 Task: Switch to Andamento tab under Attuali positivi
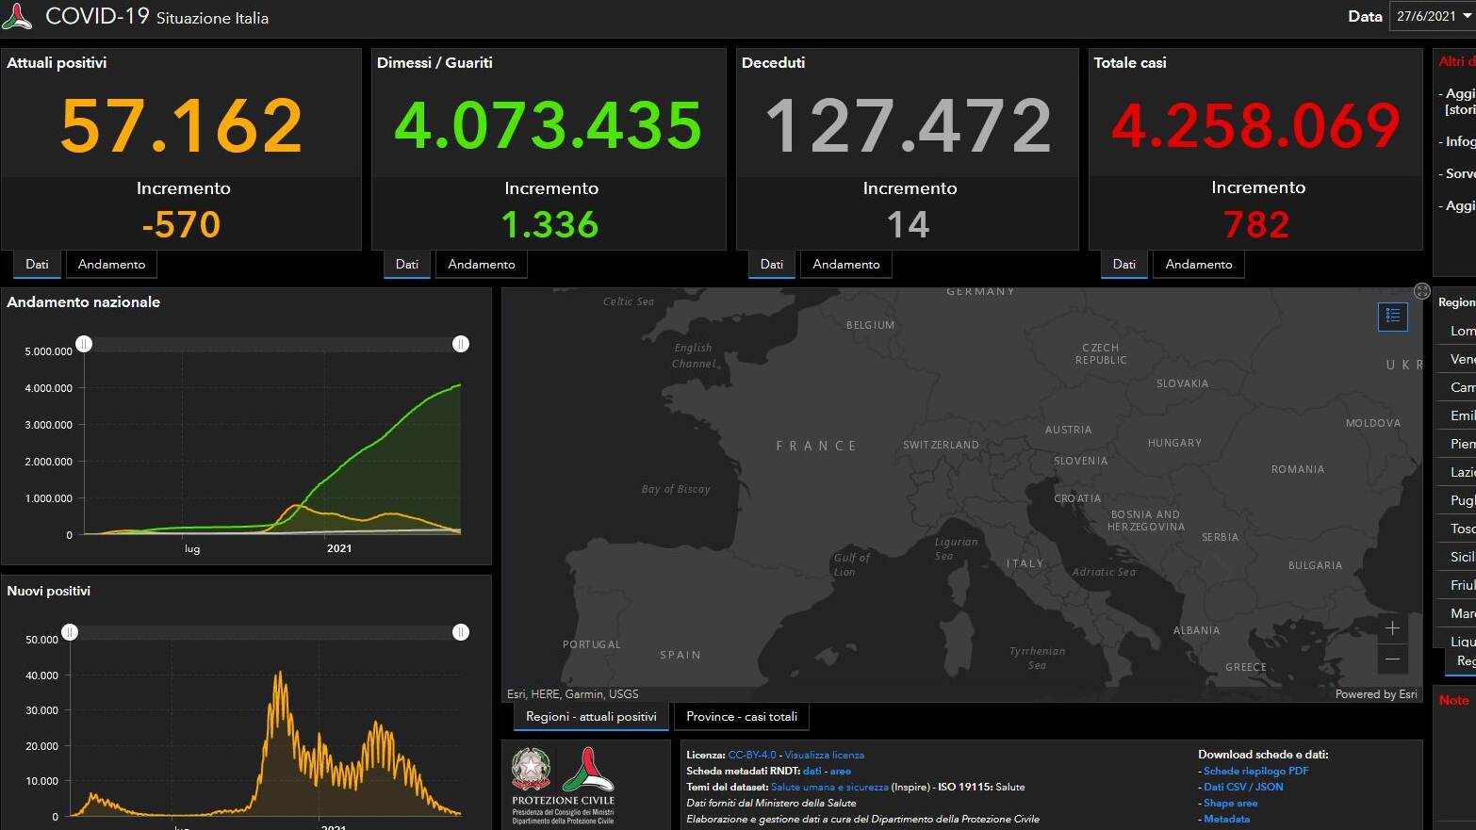tap(111, 265)
